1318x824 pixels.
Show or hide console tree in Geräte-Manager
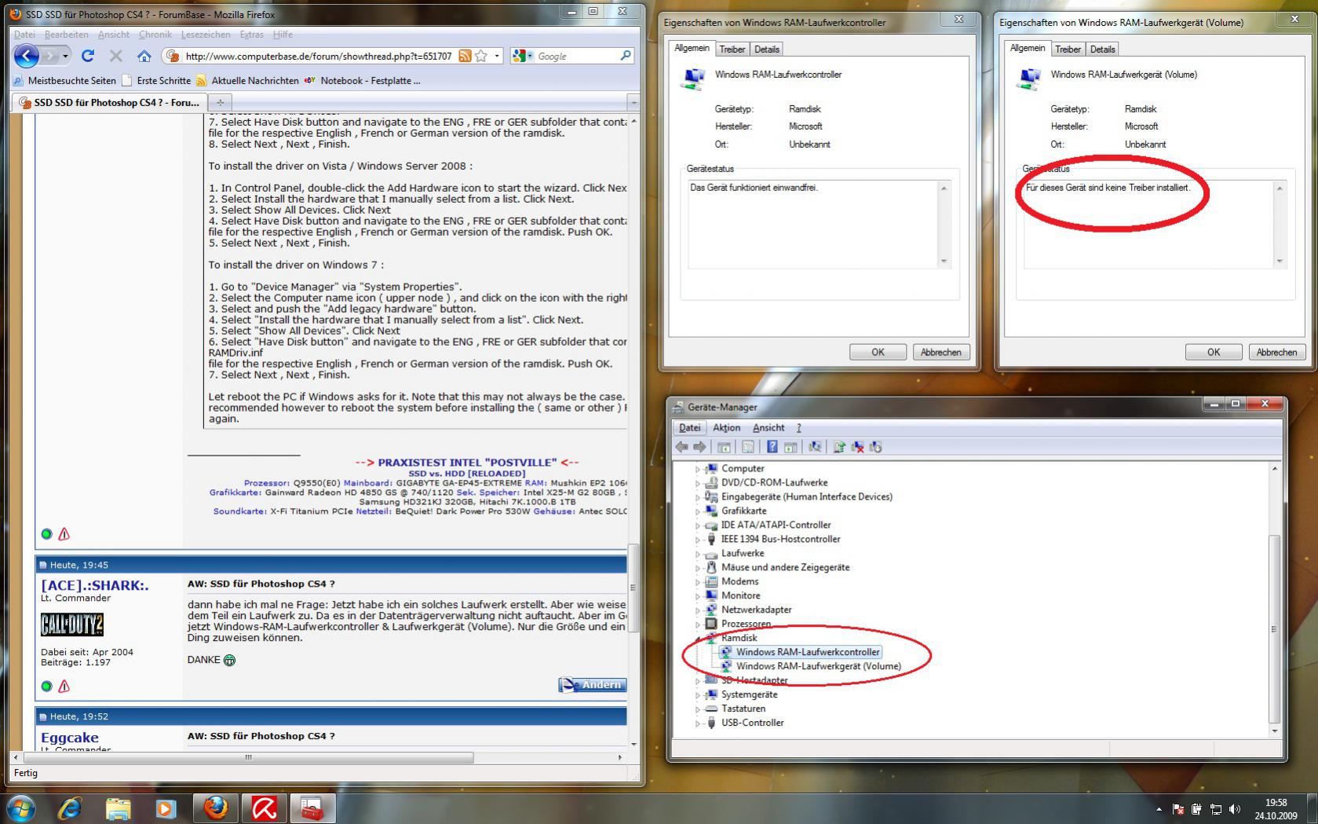(724, 447)
